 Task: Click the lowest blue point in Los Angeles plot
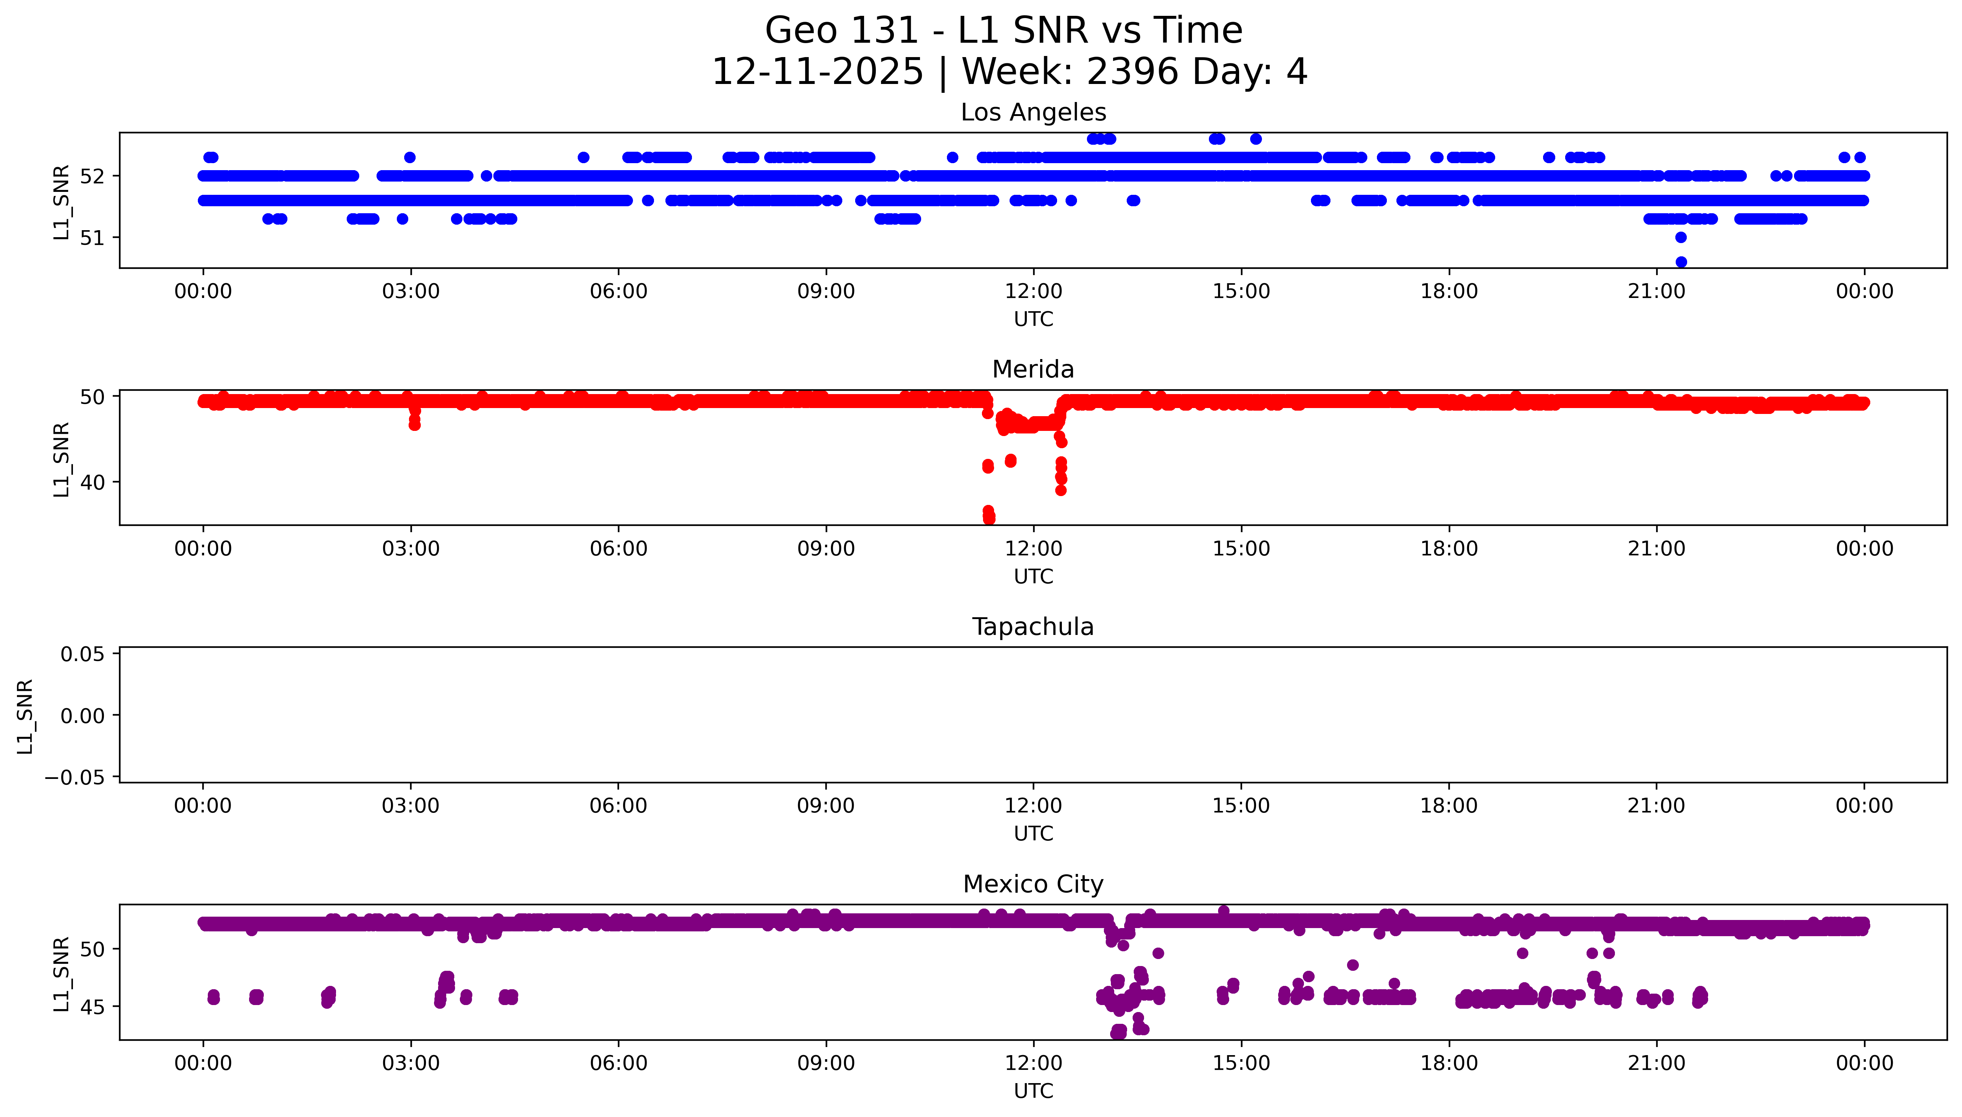(x=1681, y=261)
